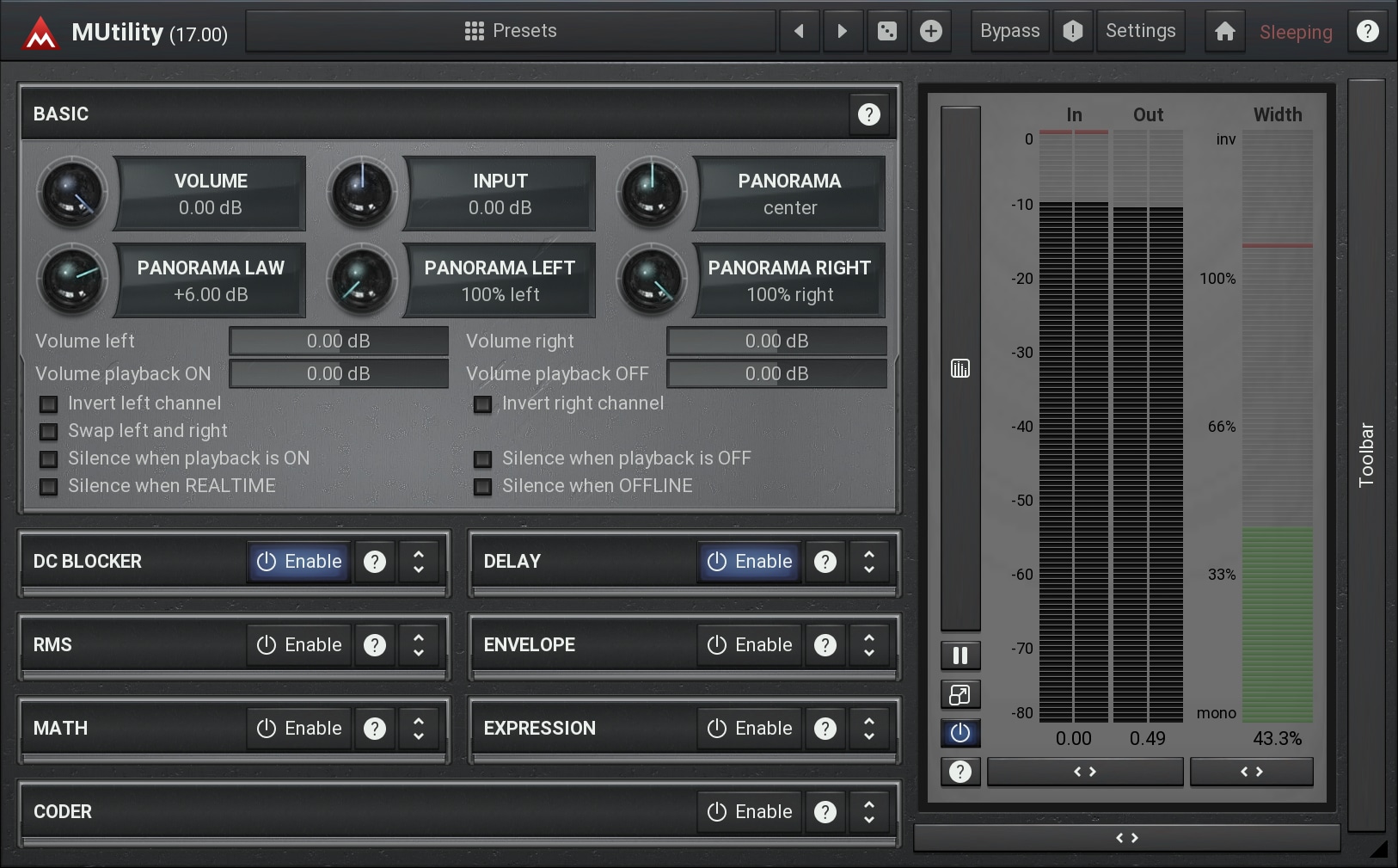Screen dimensions: 1398x868
Task: Click the randomize preset dice icon
Action: pos(886,32)
